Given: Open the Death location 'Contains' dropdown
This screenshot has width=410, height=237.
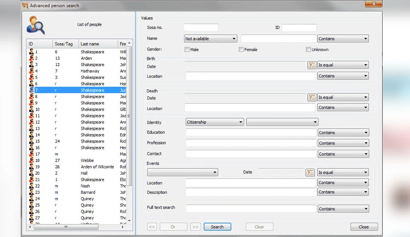Looking at the screenshot, I should [343, 108].
